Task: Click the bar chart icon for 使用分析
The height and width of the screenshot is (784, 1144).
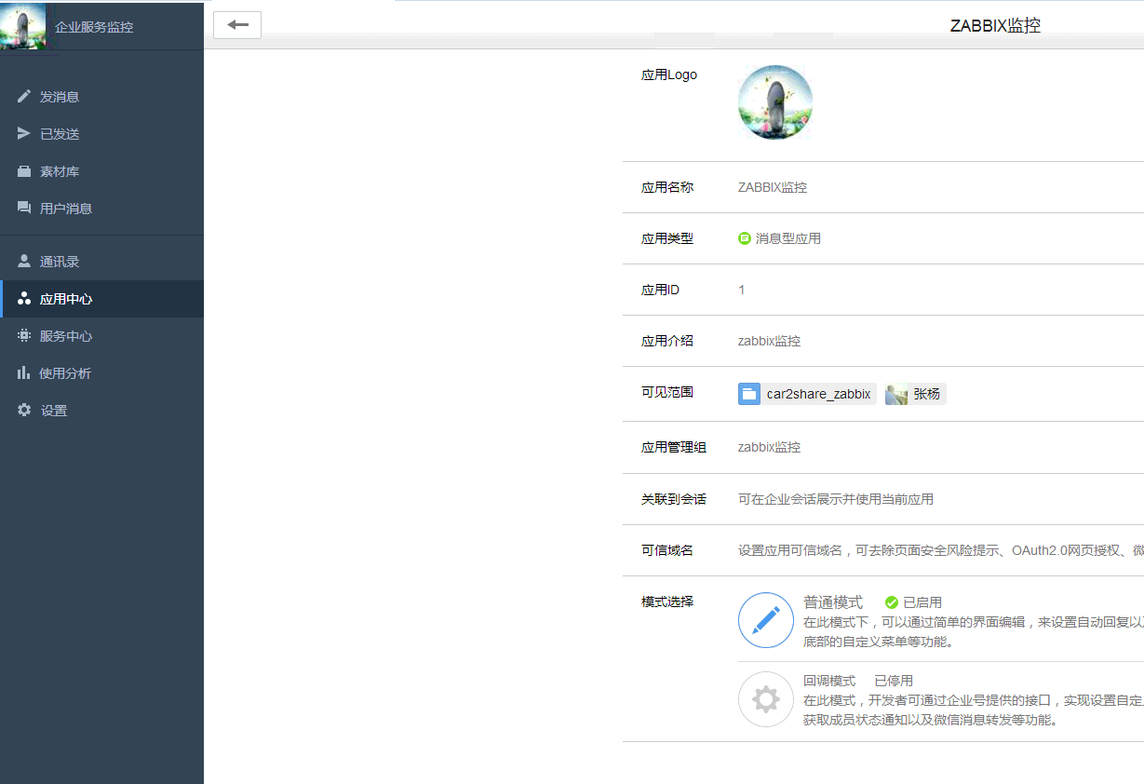Action: pyautogui.click(x=24, y=373)
